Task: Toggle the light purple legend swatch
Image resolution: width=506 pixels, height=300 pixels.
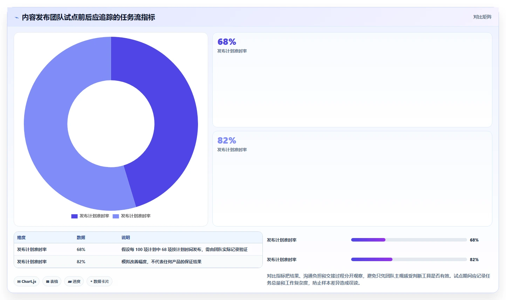Action: [116, 216]
